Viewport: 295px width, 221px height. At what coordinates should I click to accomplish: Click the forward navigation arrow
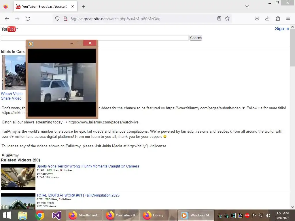(17, 19)
